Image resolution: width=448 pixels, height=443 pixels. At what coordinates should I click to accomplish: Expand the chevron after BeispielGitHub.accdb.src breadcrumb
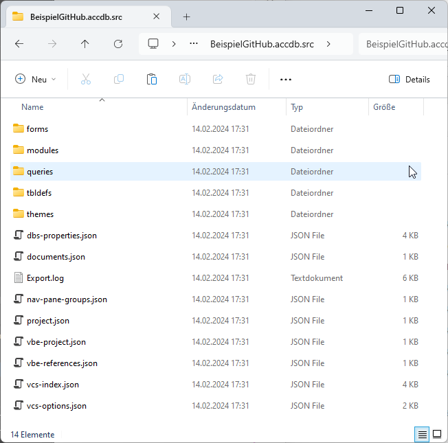tap(328, 44)
